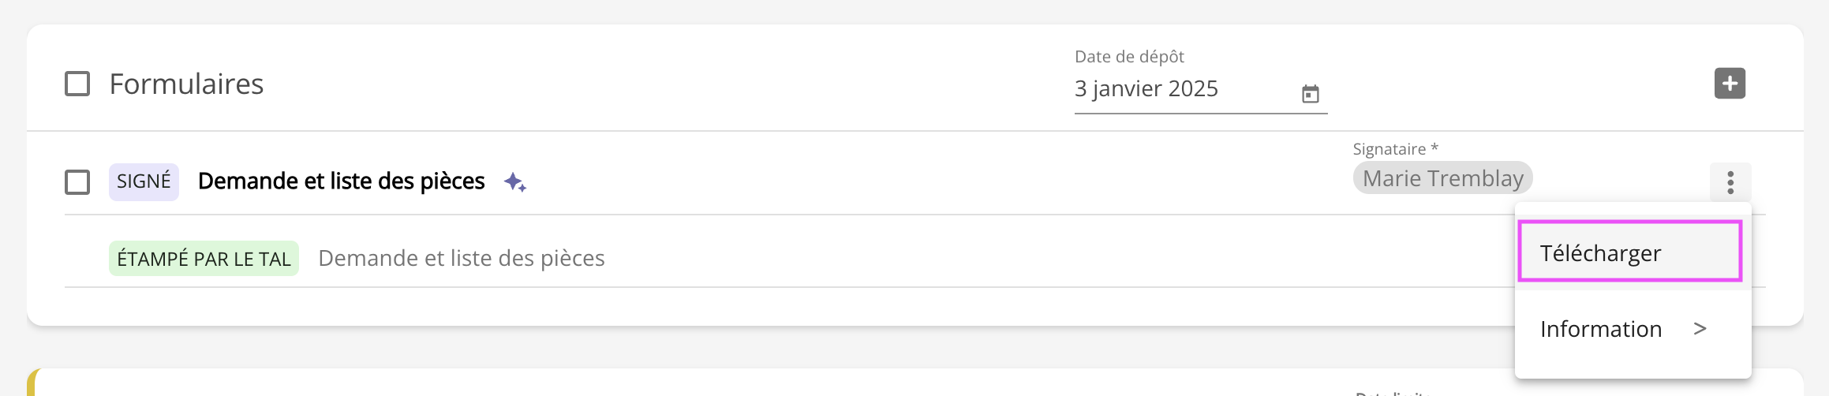Screen dimensions: 1829x396
Task: Click the underline beneath the deposit date
Action: (1200, 114)
